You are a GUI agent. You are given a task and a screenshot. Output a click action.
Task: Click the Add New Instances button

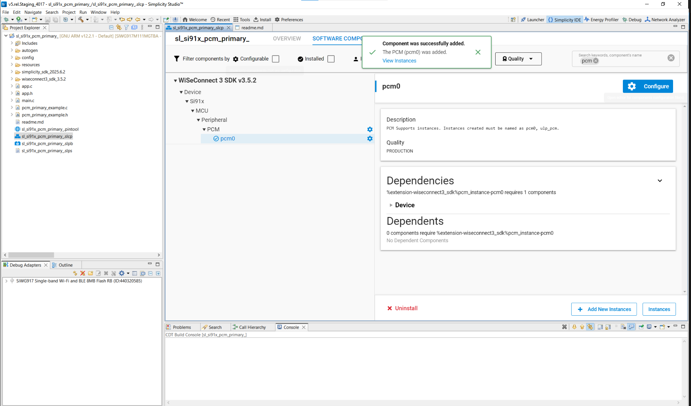pos(604,309)
